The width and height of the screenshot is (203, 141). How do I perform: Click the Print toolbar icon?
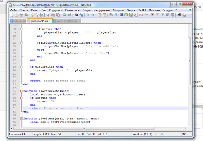pos(41,15)
